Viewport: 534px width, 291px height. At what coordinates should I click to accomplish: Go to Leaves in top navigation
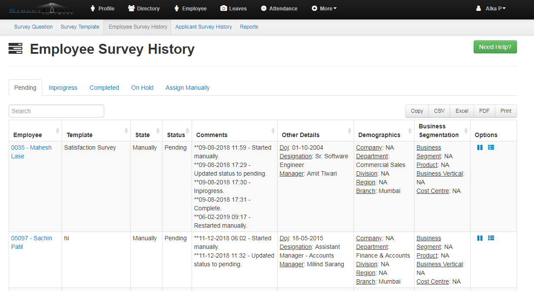coord(233,9)
